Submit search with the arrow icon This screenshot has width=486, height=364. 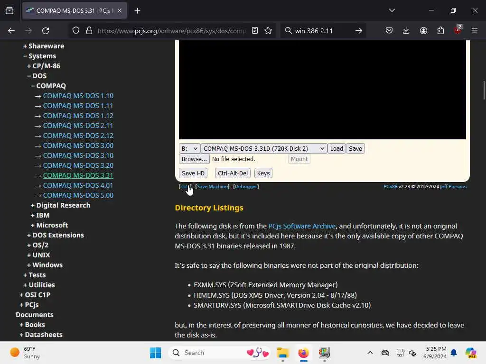(x=359, y=31)
